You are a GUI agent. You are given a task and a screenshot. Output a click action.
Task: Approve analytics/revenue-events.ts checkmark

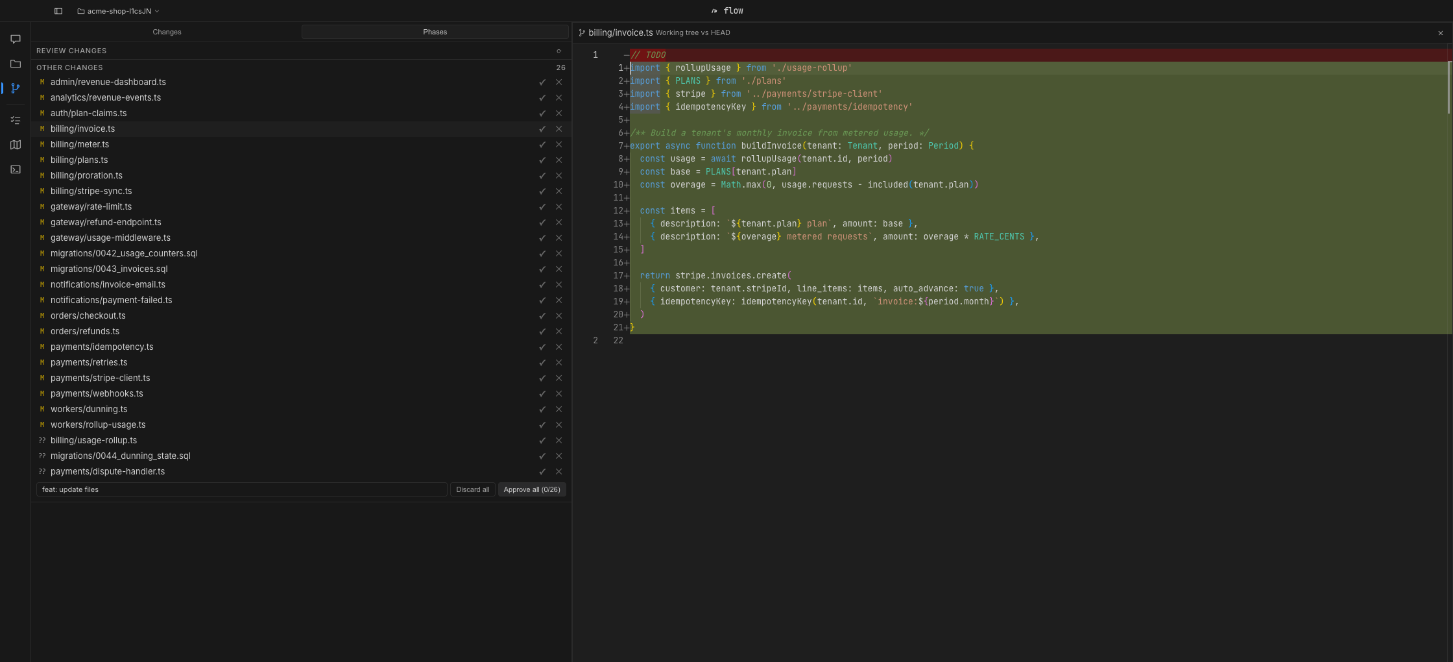point(542,97)
